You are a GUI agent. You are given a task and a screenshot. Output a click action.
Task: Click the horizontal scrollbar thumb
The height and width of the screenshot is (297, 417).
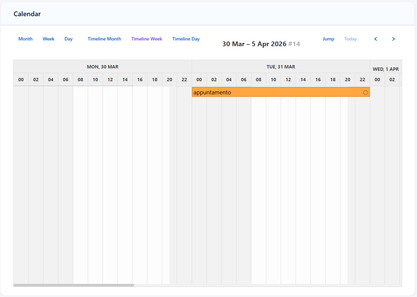(74, 285)
